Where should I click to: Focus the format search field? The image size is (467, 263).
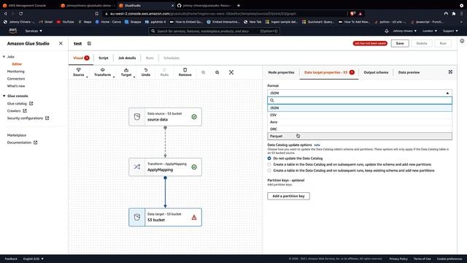[360, 101]
